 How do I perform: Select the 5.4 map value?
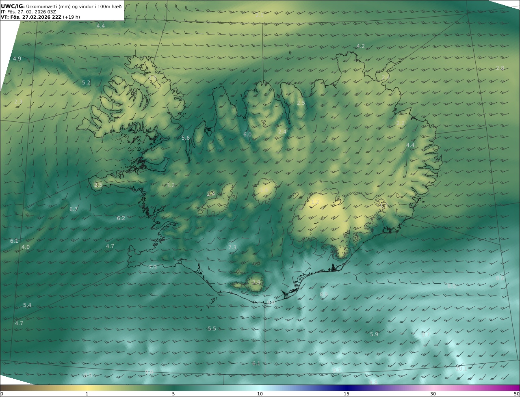click(x=27, y=305)
